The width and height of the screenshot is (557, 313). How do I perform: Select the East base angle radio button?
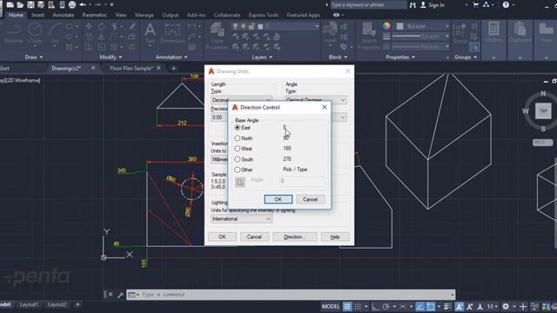(x=238, y=128)
